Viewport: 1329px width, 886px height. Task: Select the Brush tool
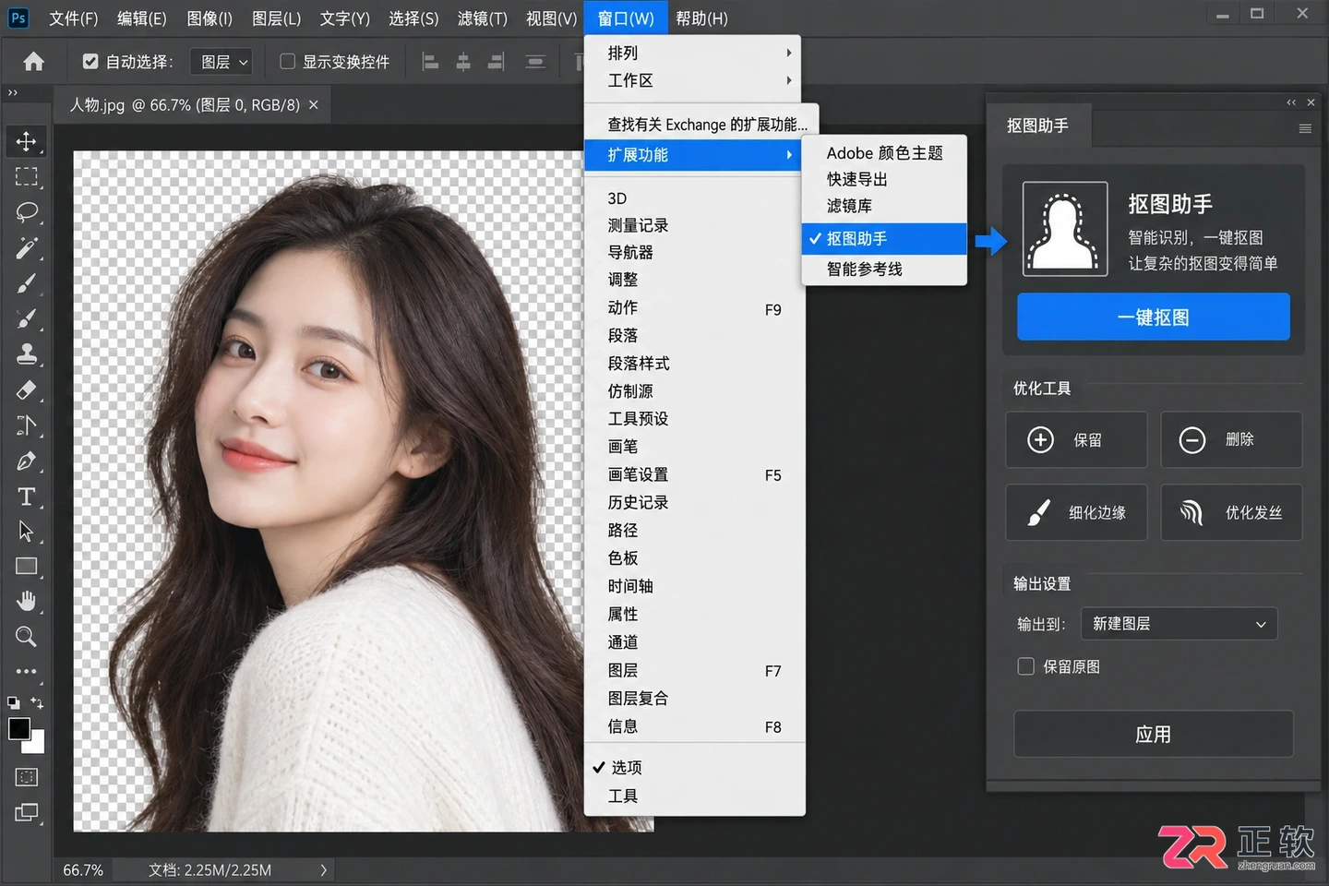26,283
